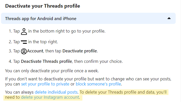Click the "Threads app for Android and iPhone" header
The image size is (181, 102).
pyautogui.click(x=41, y=19)
